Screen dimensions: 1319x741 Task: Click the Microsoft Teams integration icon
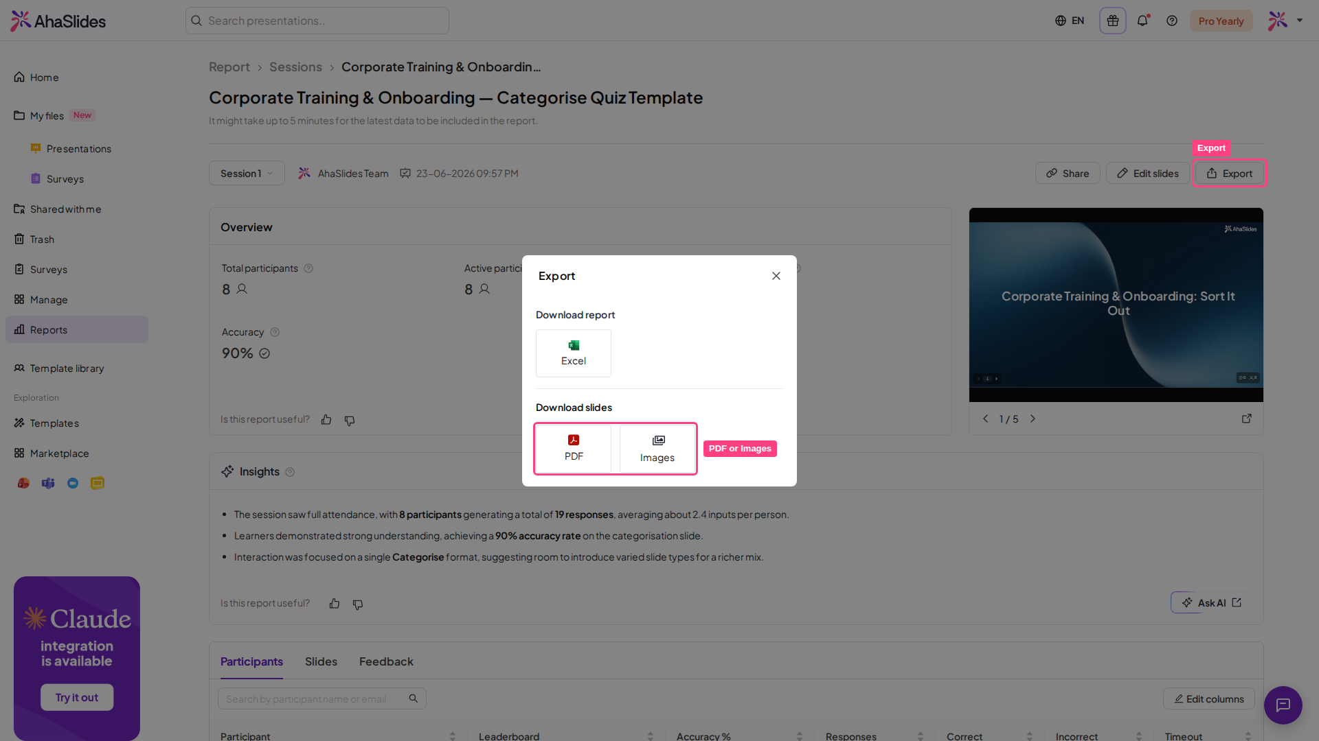pos(48,483)
